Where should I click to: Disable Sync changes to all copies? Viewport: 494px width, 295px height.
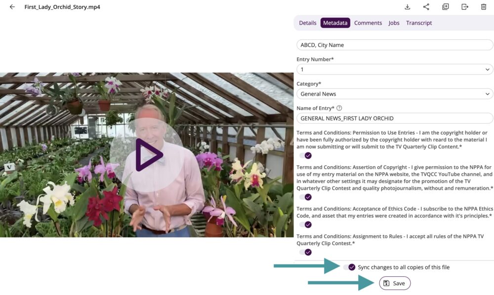(349, 267)
